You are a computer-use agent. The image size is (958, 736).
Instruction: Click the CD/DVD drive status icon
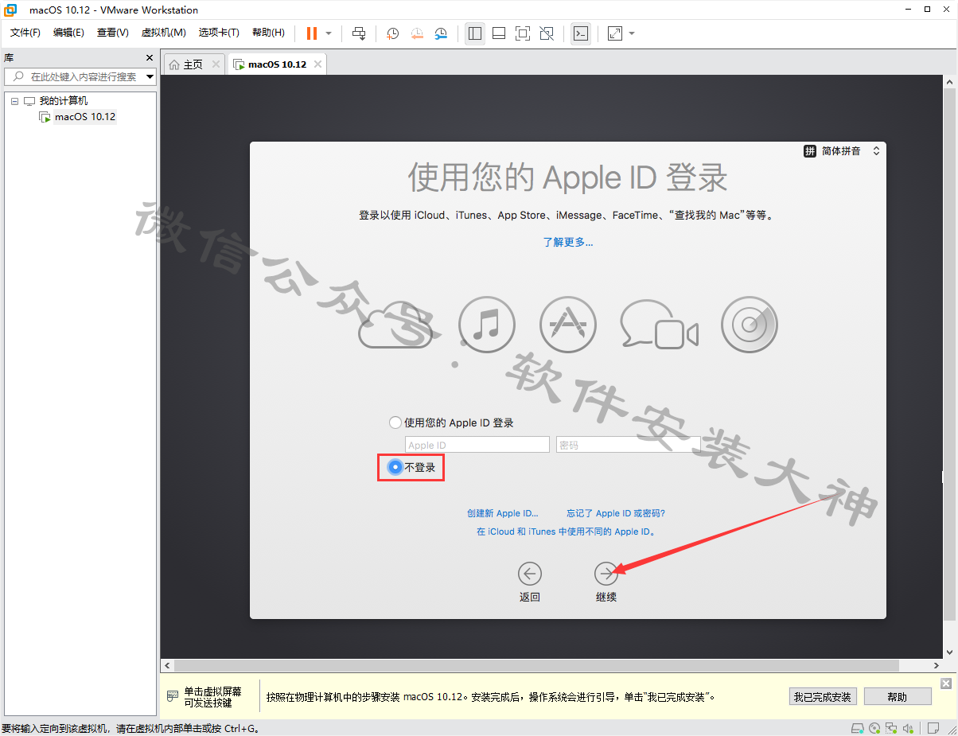coord(874,728)
